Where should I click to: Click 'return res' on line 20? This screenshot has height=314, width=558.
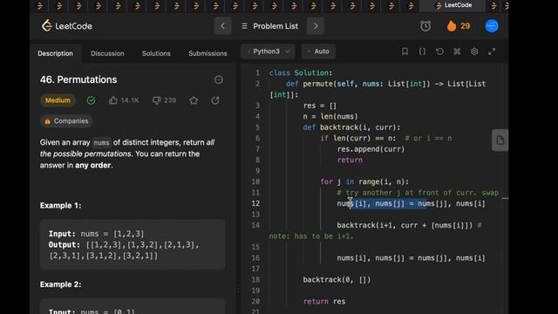pyautogui.click(x=324, y=302)
